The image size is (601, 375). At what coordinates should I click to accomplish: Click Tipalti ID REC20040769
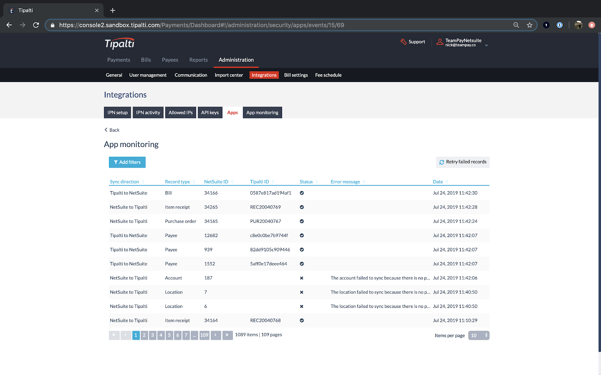point(266,207)
